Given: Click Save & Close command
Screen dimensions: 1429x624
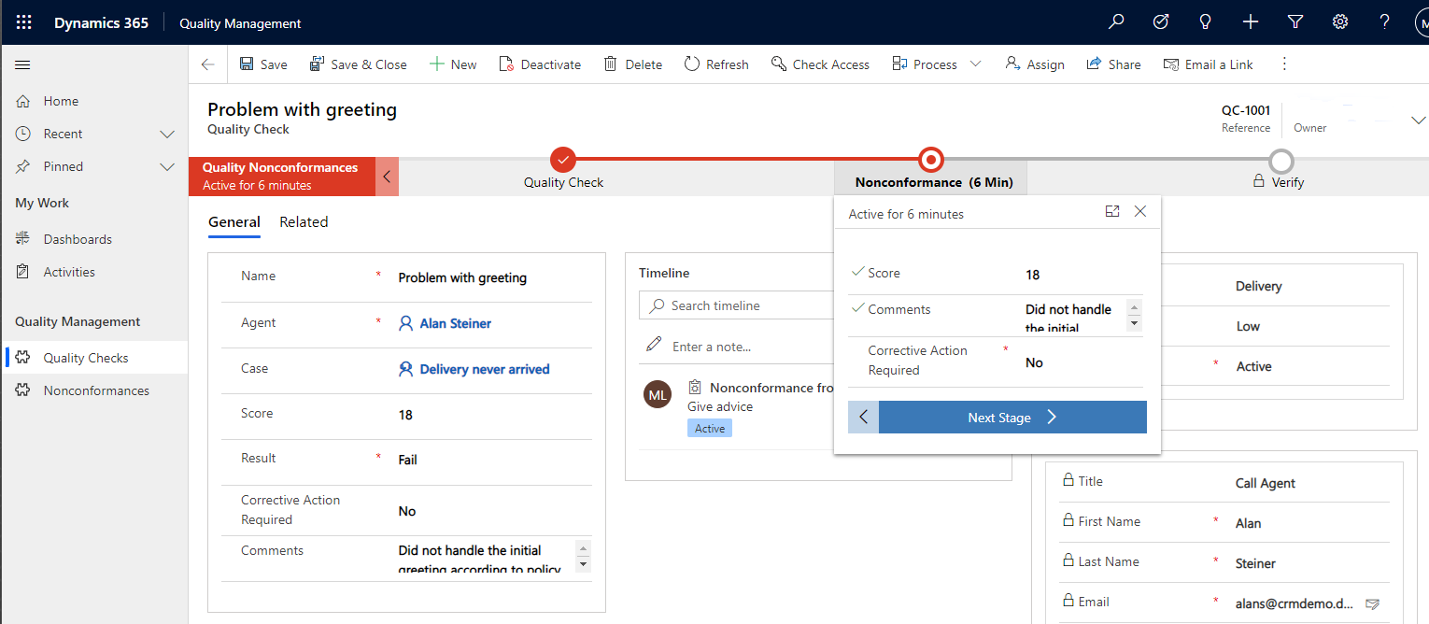Looking at the screenshot, I should 359,64.
